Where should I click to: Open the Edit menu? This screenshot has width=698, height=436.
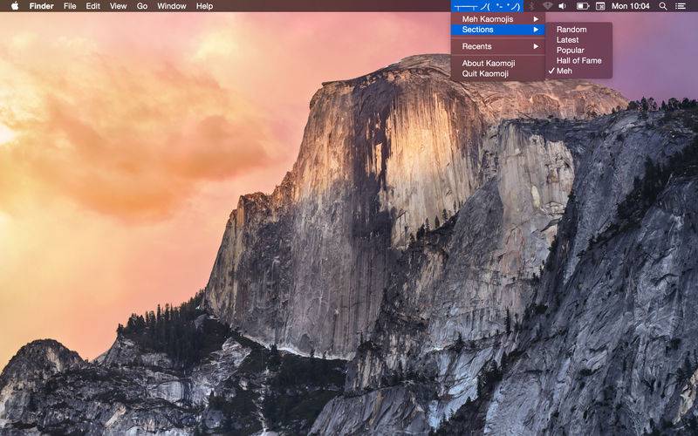(x=92, y=6)
